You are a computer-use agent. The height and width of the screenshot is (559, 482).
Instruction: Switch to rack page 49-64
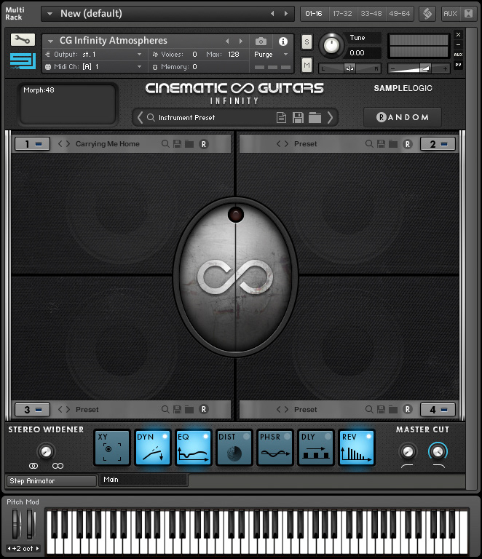tap(399, 14)
